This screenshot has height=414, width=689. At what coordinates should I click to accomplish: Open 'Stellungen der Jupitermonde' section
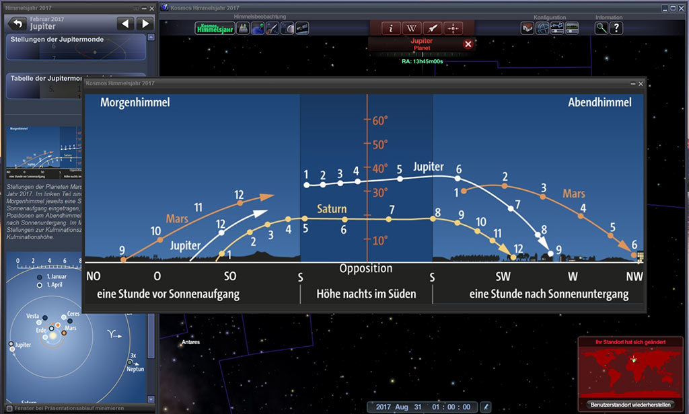(75, 46)
